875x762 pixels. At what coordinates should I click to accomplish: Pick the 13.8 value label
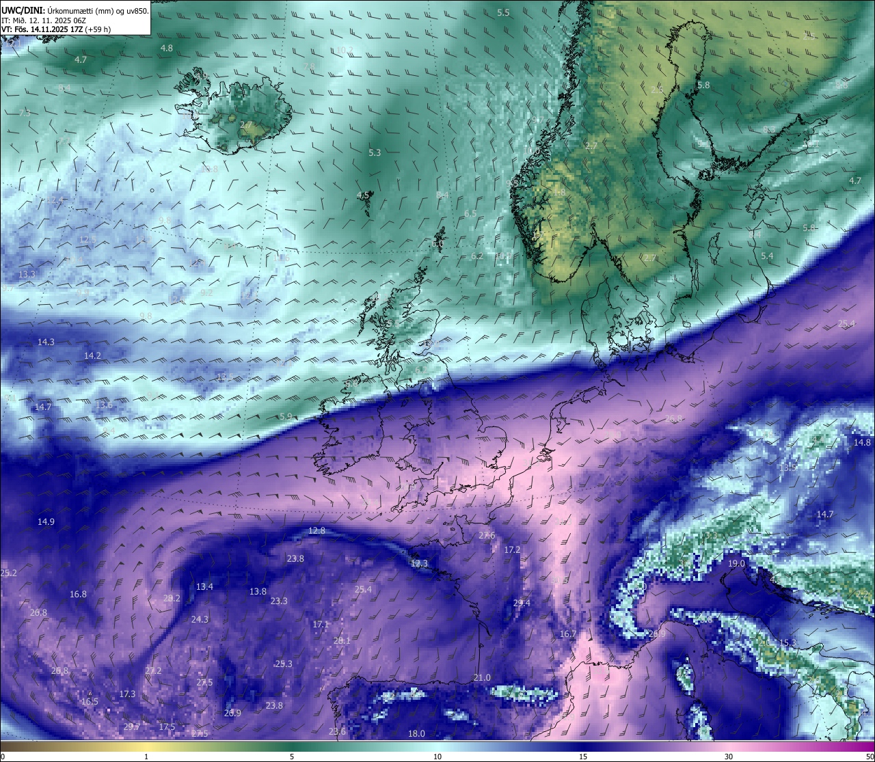click(x=258, y=591)
